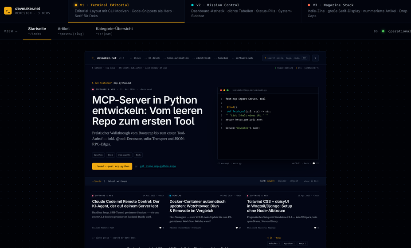
Task: Click the #sdk tag chip
Action: click(x=138, y=155)
